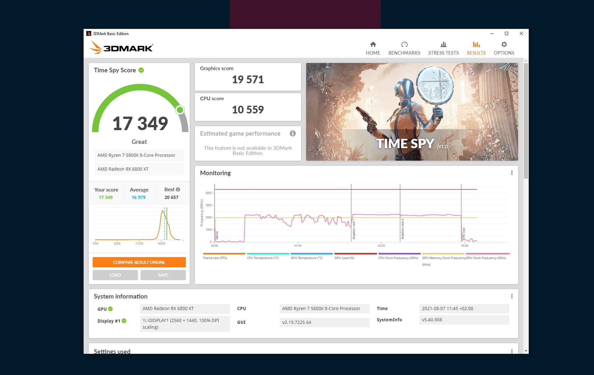Click the SystemInfo version v5.40.908 field

tap(464, 320)
